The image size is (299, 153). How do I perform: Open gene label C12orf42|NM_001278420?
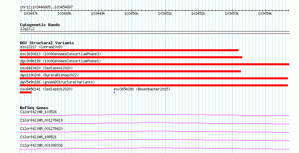(x=41, y=129)
